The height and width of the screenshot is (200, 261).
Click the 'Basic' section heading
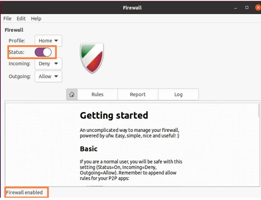[x=89, y=149]
